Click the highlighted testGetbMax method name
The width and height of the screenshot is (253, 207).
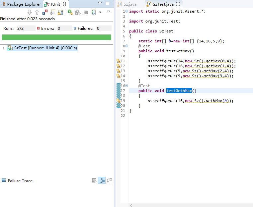click(179, 91)
